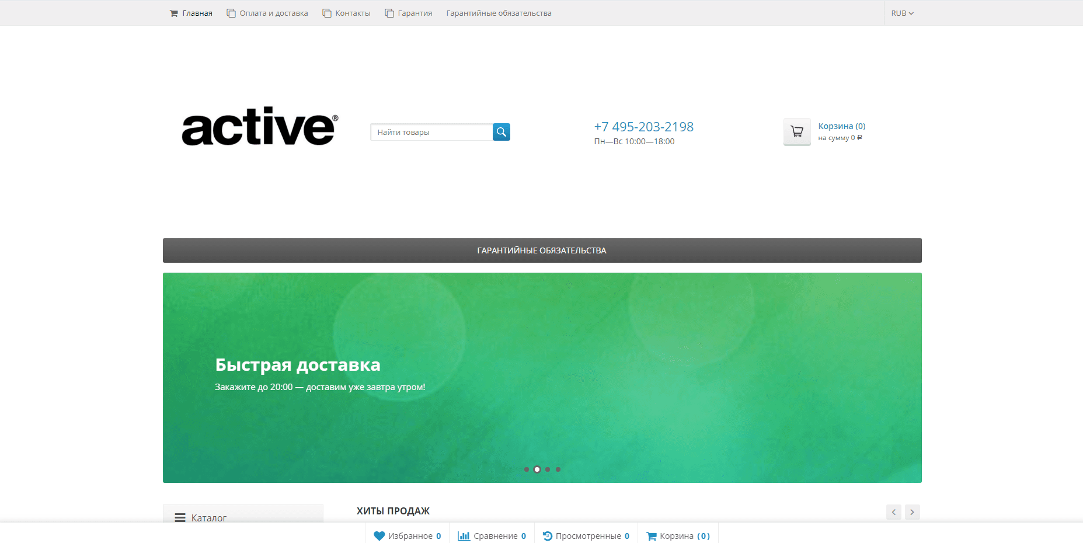This screenshot has width=1083, height=543.
Task: Click the Гарантийные обязательства dark banner button
Action: (x=542, y=250)
